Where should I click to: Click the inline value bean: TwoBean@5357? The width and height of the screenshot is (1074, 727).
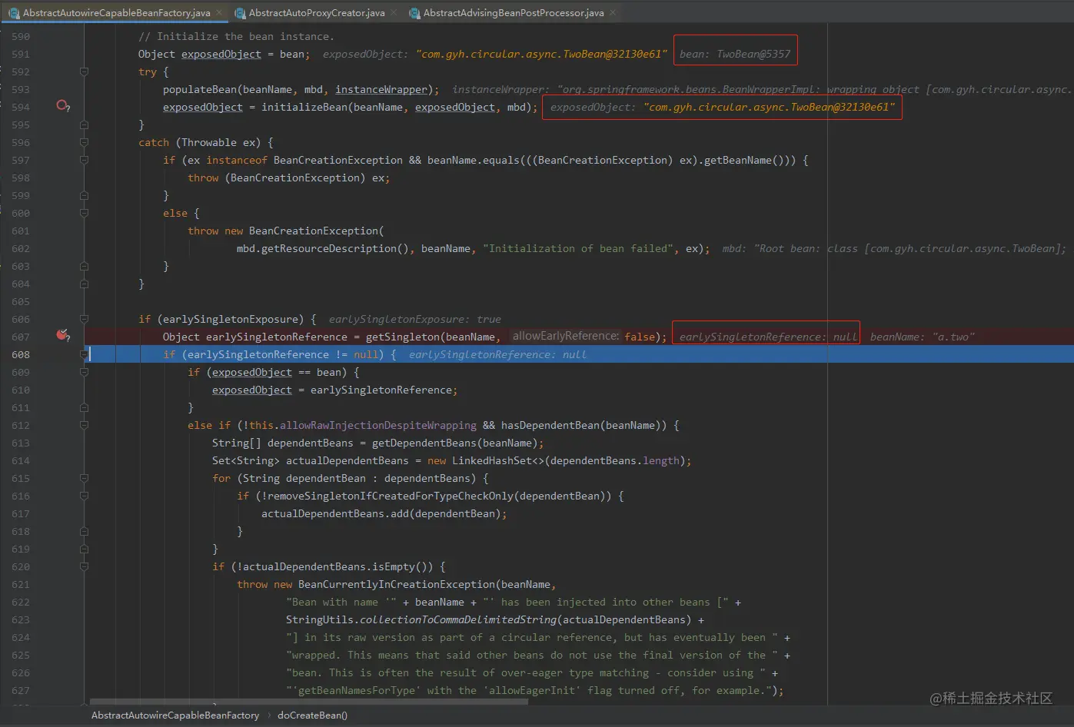point(735,54)
